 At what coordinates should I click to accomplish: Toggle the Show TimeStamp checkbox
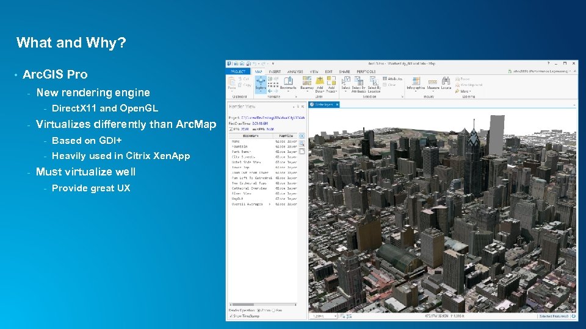point(231,316)
